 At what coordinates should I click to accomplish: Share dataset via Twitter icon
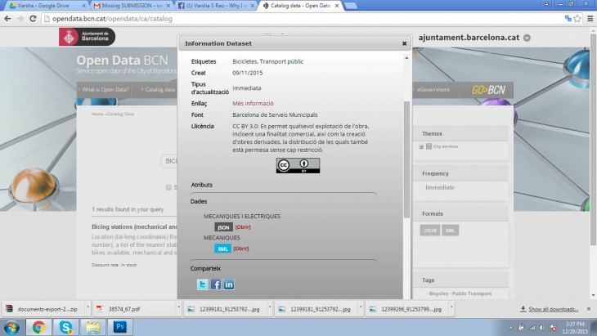point(202,284)
